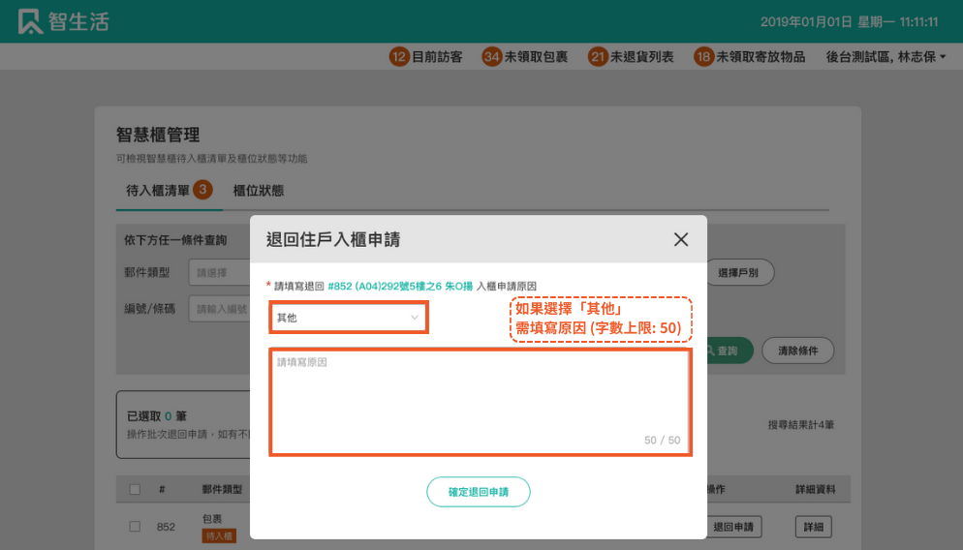Toggle the select-all checkbox in table header

click(135, 489)
